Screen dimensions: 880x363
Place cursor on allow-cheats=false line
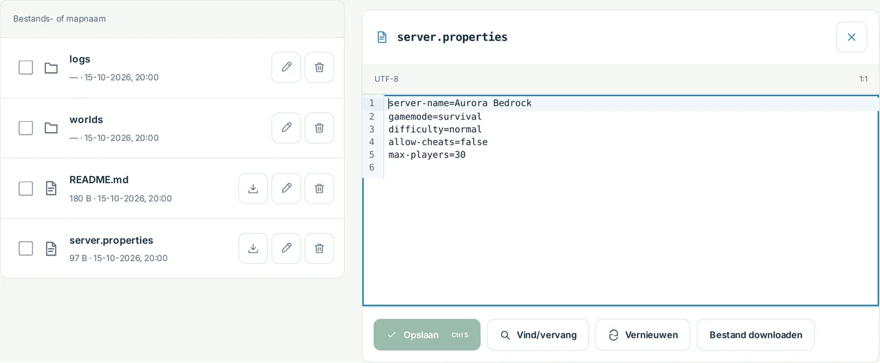(438, 142)
